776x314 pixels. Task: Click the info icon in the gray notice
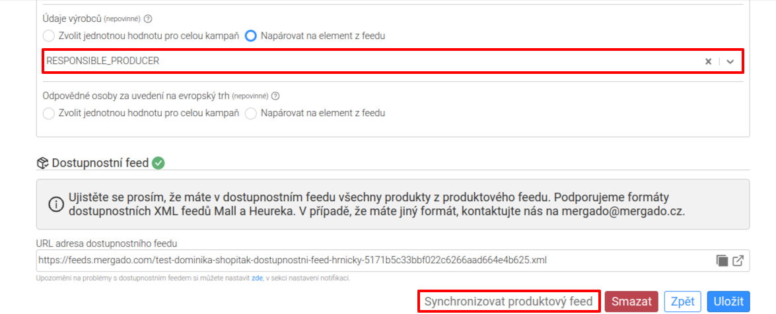tap(56, 204)
